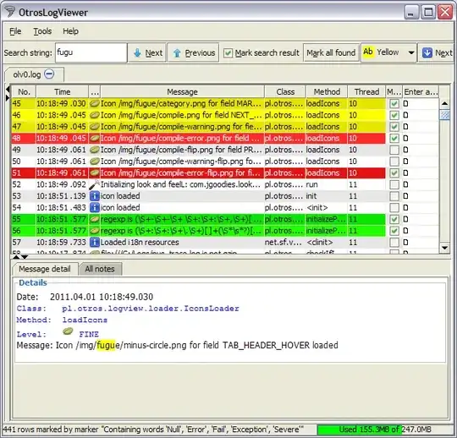Sort by the Time column header
Screen dimensions: 457x438
(x=62, y=91)
